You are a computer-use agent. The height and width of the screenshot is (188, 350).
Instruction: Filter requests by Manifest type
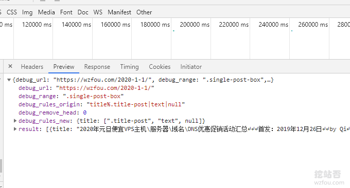point(119,12)
